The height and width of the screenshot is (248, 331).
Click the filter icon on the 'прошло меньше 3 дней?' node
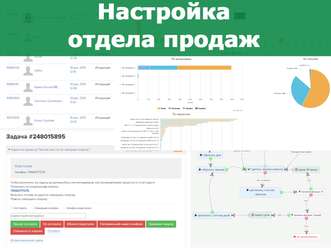[292, 215]
